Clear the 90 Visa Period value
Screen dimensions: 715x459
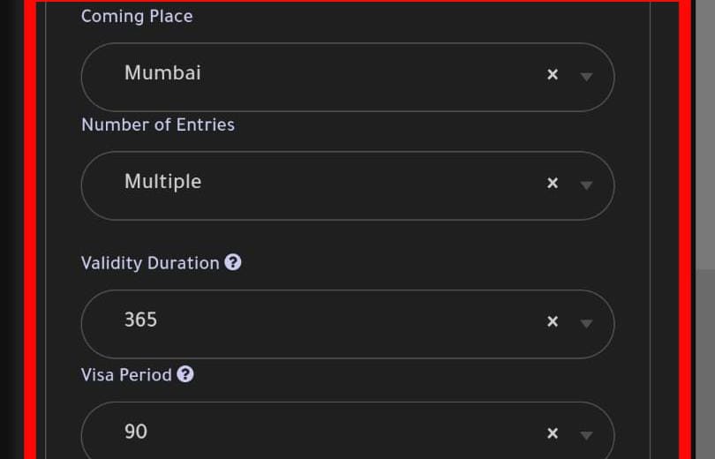point(553,433)
